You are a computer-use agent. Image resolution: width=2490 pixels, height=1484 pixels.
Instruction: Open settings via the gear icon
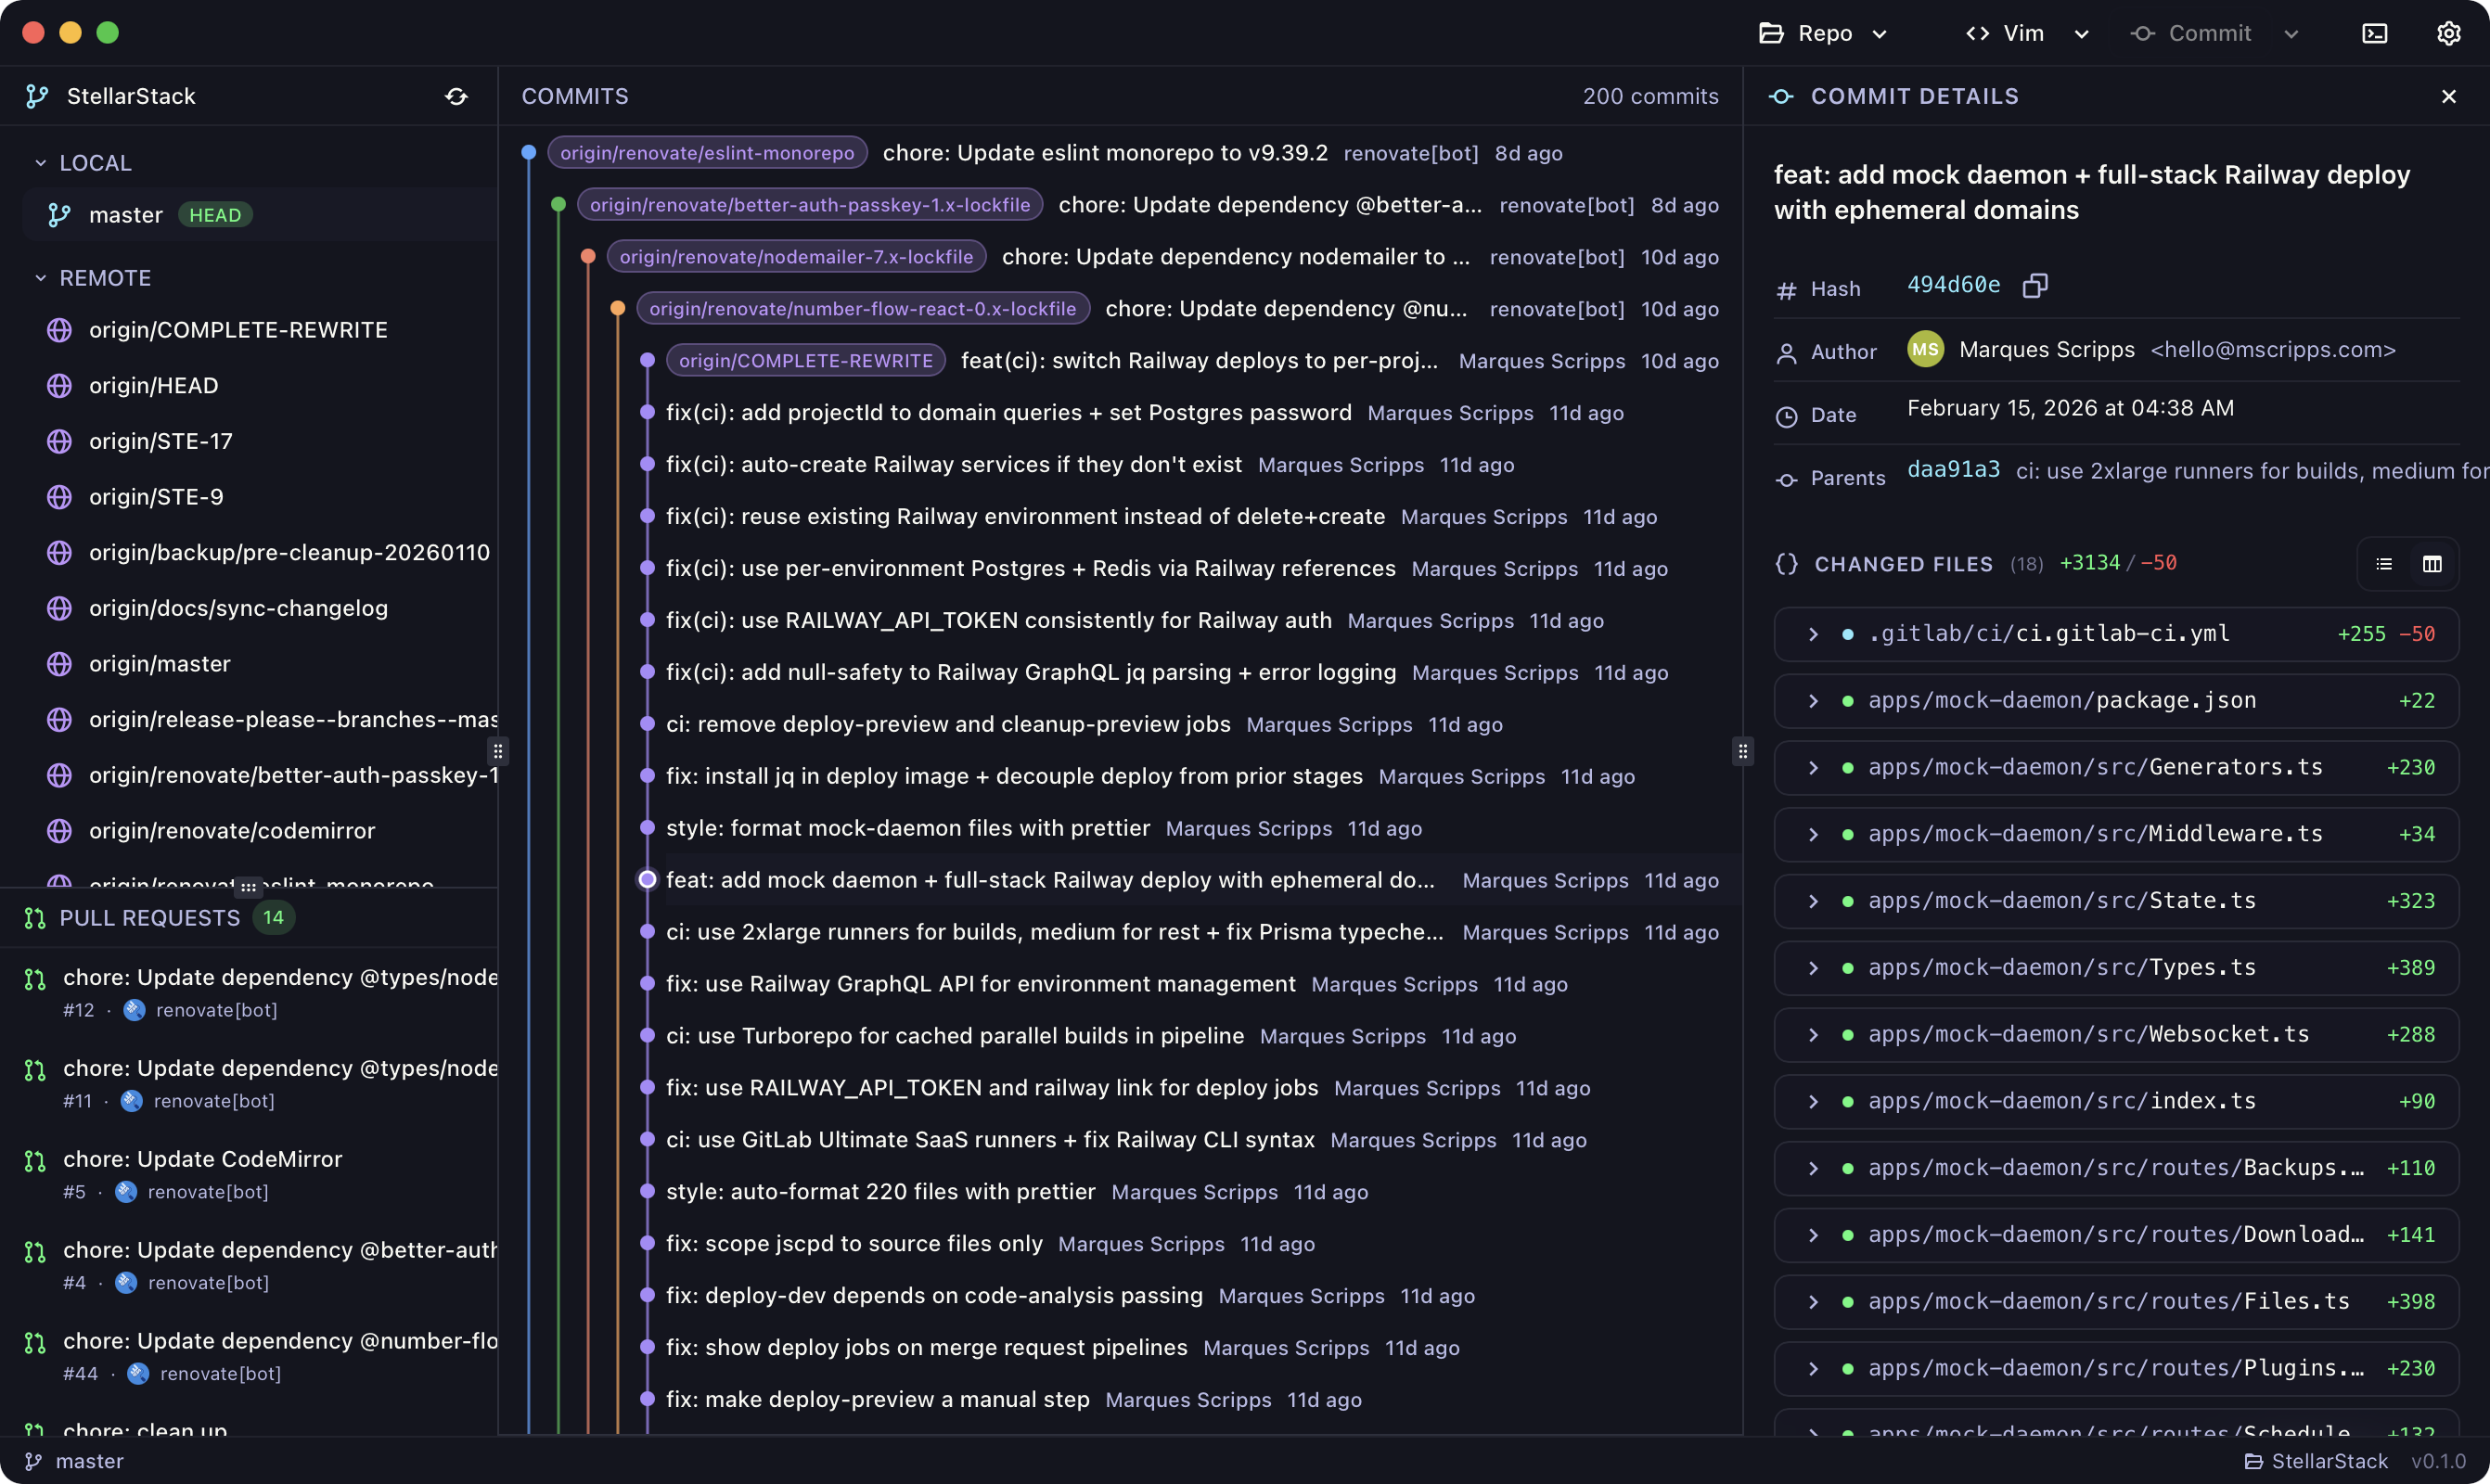2448,33
